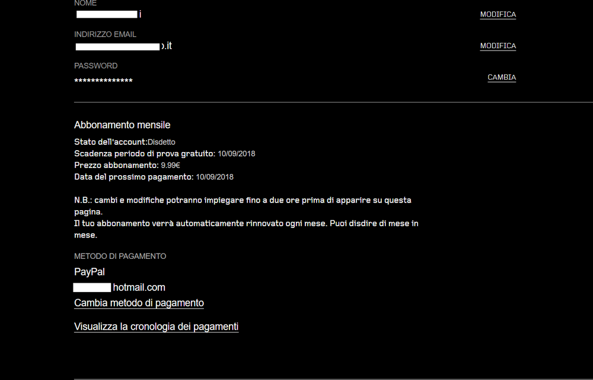Click the Scadenza periodo di prova gratuito date
Image resolution: width=593 pixels, height=380 pixels.
click(237, 154)
